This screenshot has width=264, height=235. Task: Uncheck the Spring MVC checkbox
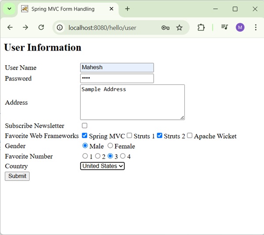[84, 136]
